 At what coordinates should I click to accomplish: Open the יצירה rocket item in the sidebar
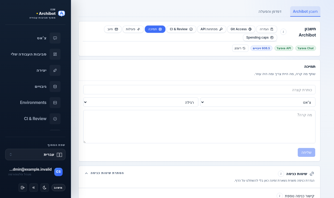(x=35, y=70)
